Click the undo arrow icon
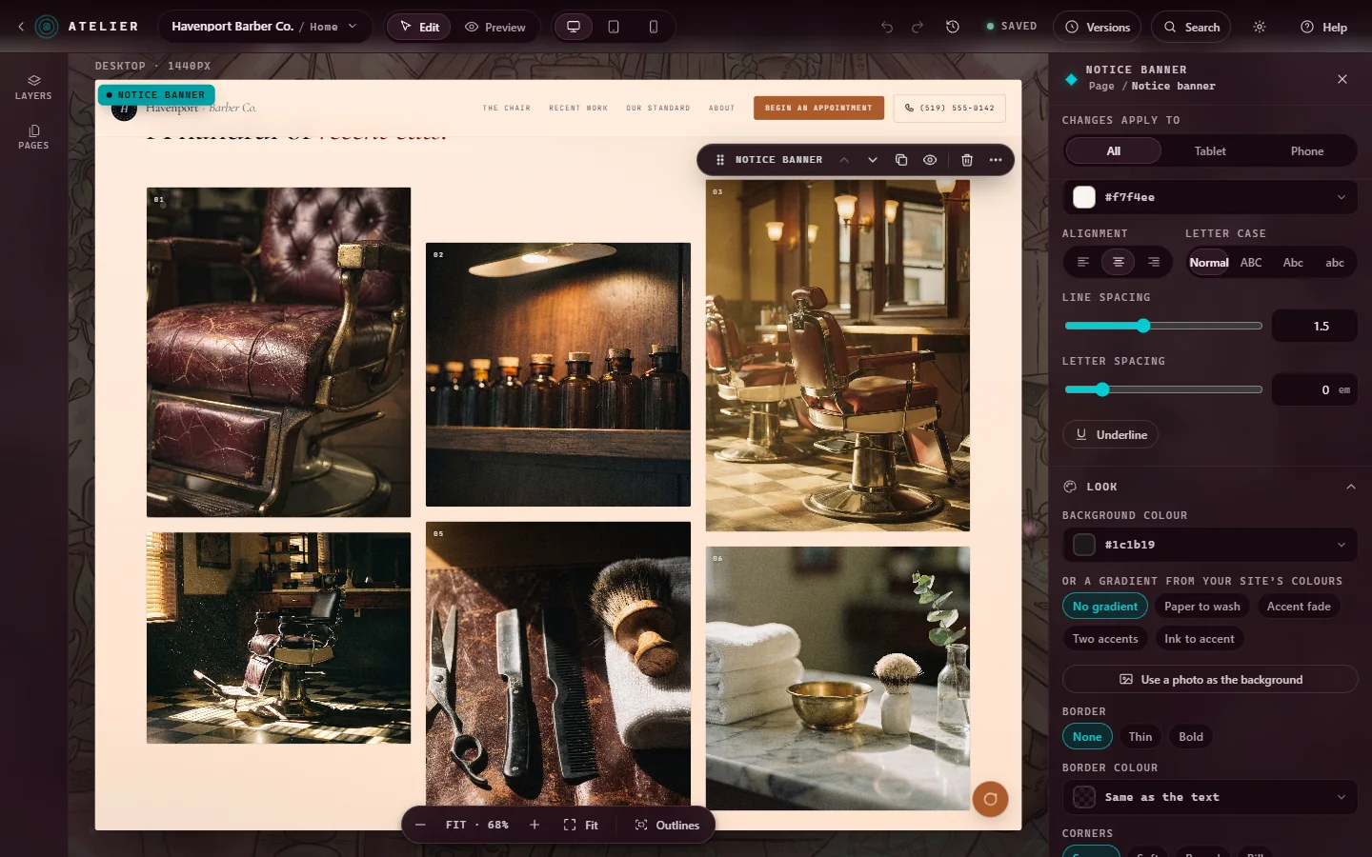This screenshot has width=1372, height=857. 887,27
